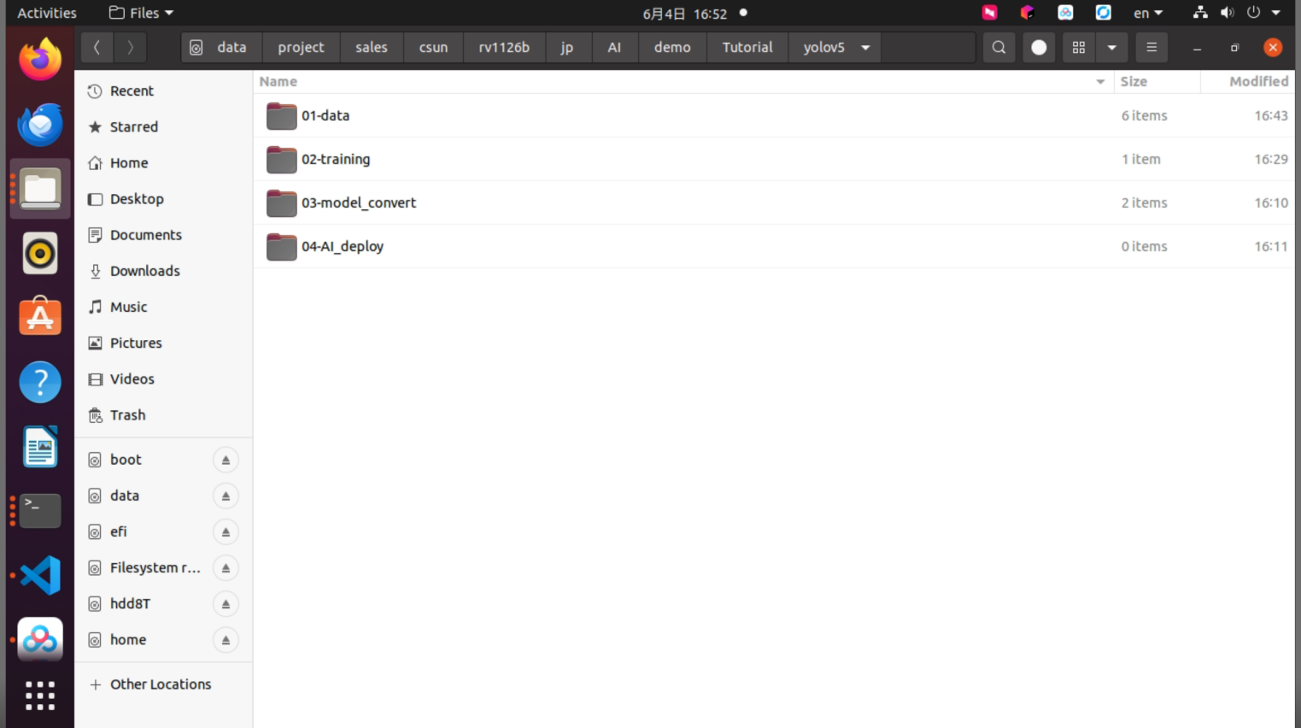Jump to the Tutorial path segment
This screenshot has width=1301, height=728.
click(747, 48)
